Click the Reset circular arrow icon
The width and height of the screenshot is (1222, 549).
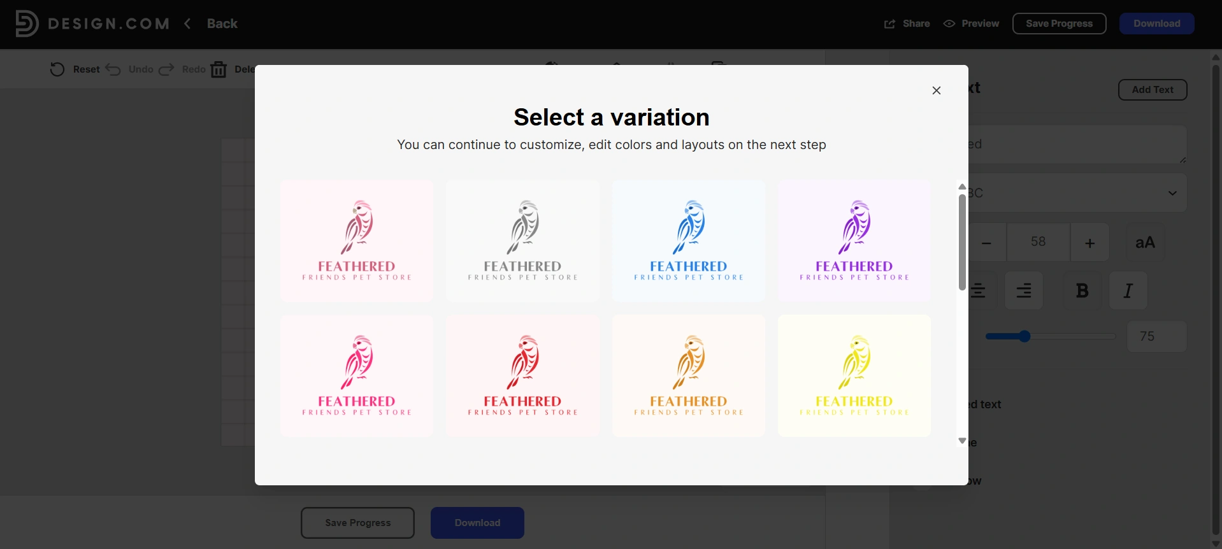tap(57, 69)
